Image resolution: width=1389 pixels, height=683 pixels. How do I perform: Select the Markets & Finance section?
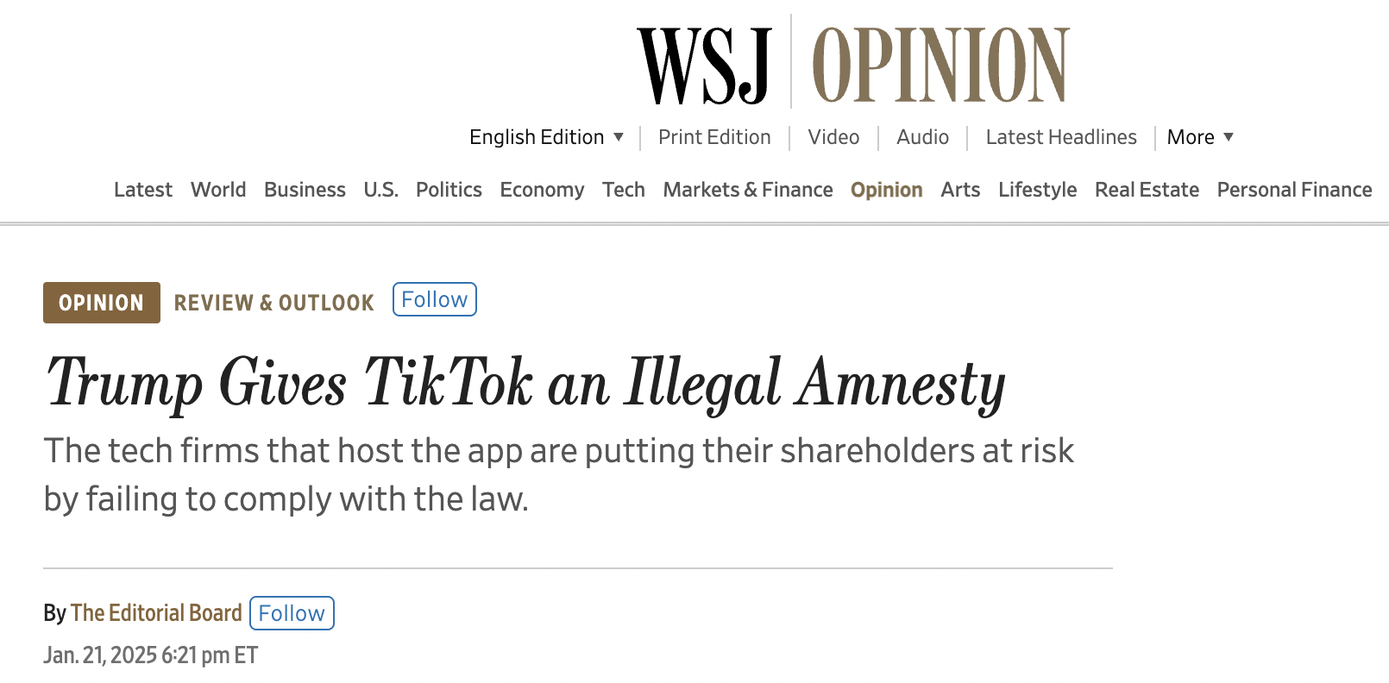747,190
